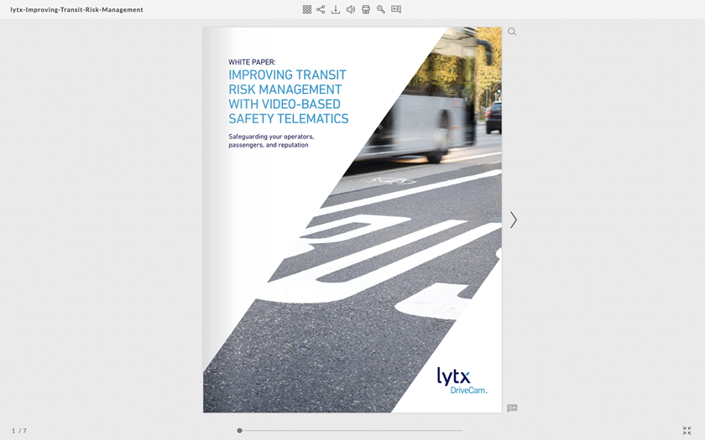Click the 'WHITE PAPER:' label on cover
Screen dimensions: 705x440
[x=252, y=62]
